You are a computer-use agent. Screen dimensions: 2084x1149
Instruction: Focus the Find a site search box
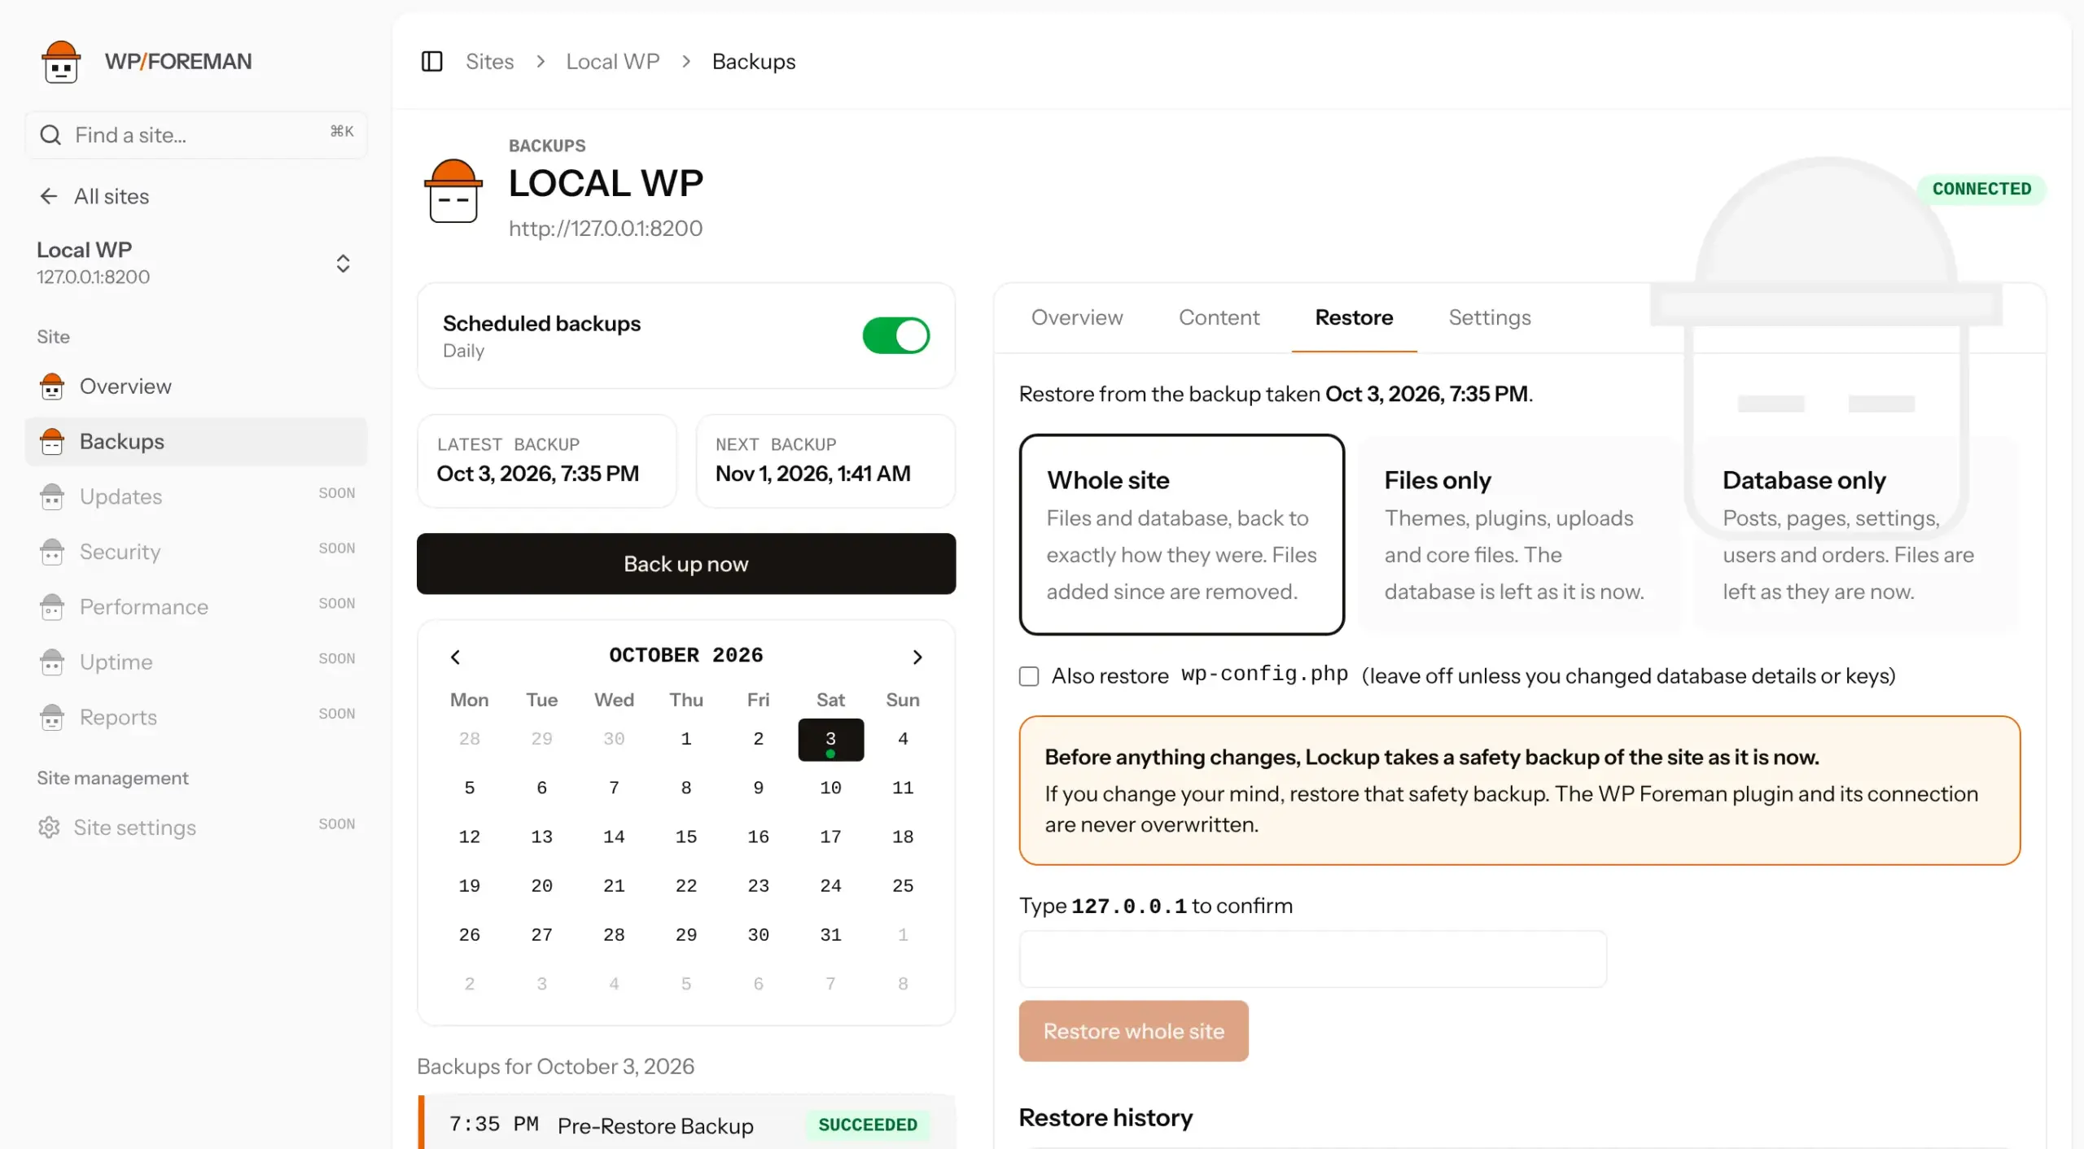tap(195, 135)
